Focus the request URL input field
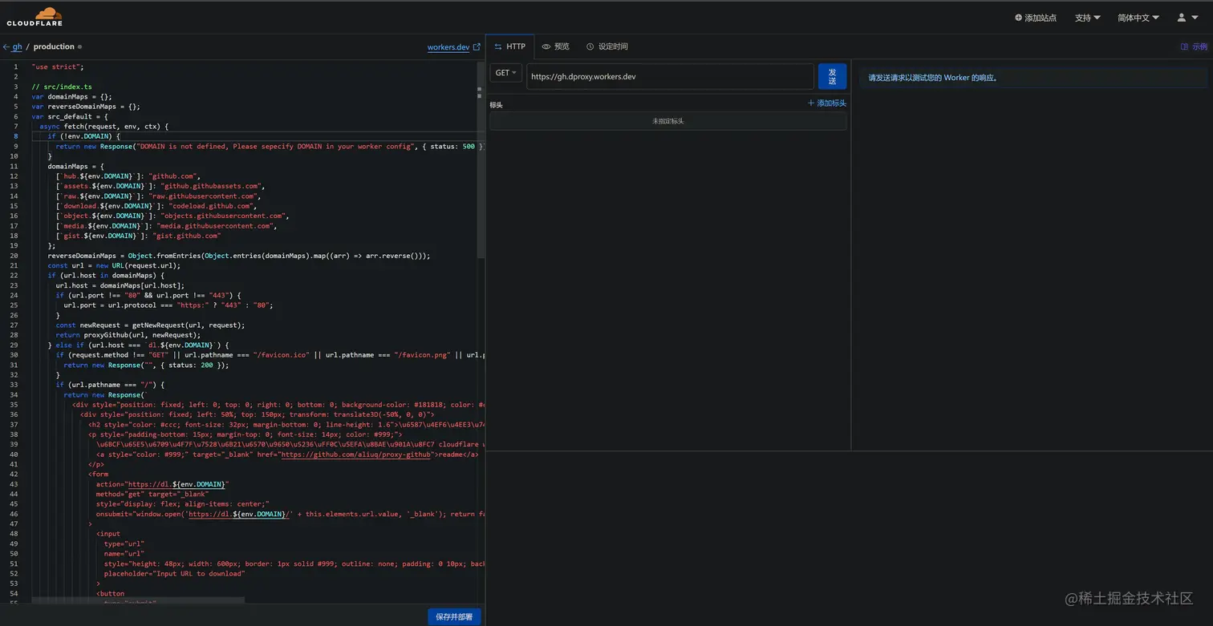The image size is (1213, 626). pos(670,76)
